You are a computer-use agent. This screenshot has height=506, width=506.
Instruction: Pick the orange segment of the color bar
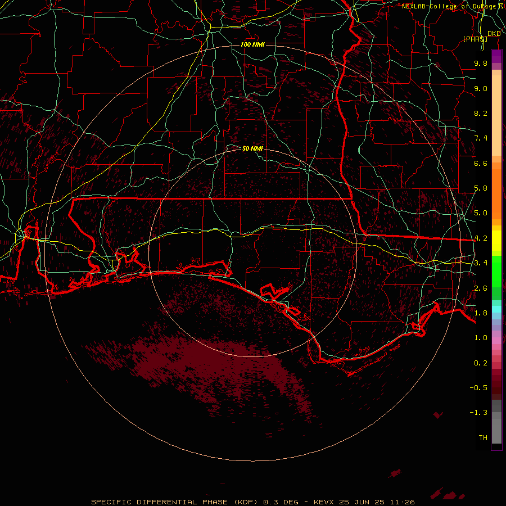coord(496,193)
